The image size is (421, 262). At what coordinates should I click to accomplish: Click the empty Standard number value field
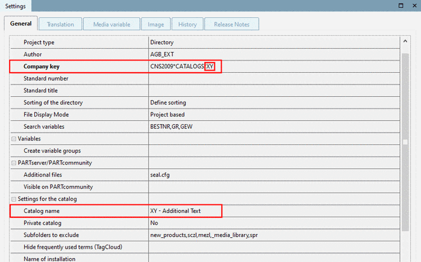tap(274, 78)
